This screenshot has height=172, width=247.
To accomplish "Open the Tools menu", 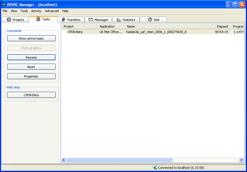I will (x=24, y=11).
